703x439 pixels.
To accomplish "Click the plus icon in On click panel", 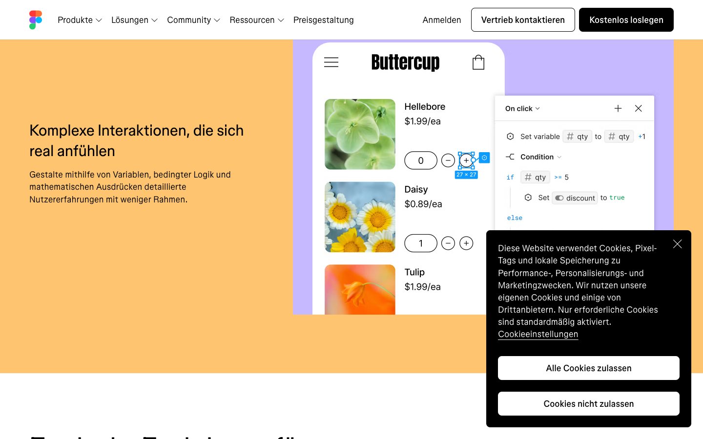I will (618, 108).
